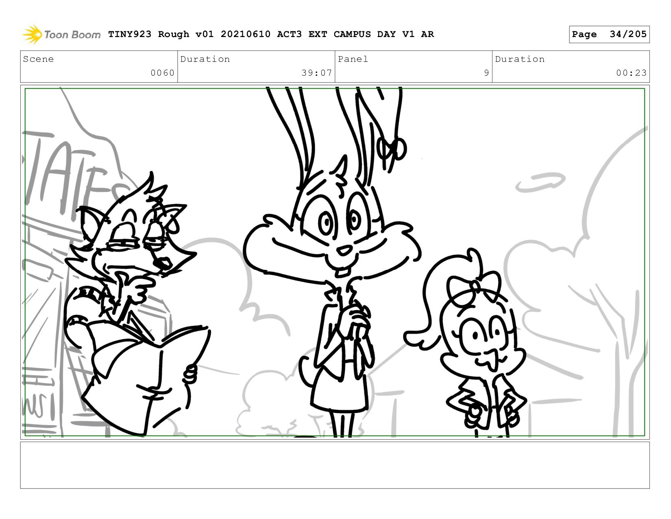Click the Panel label in the header
The image size is (671, 519).
(353, 59)
